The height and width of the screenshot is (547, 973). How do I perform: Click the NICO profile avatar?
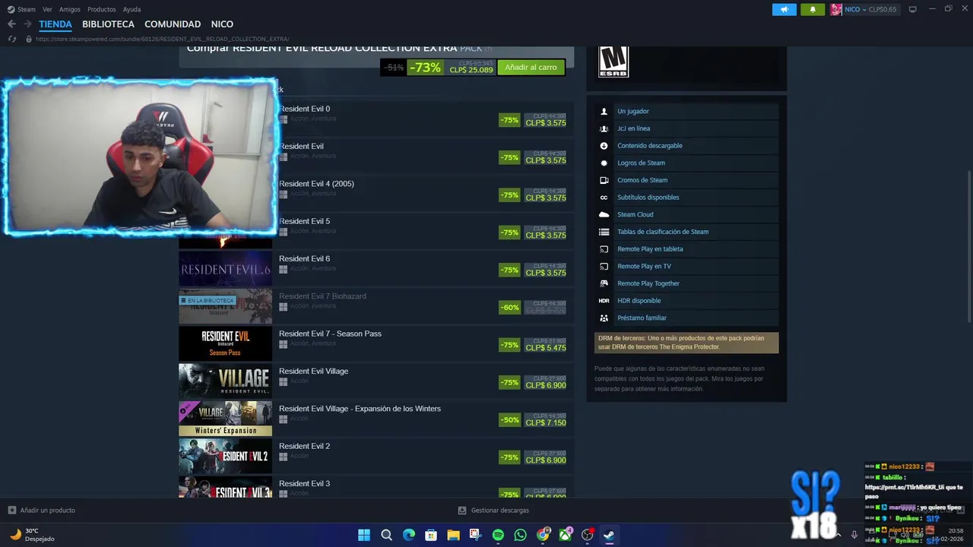click(x=836, y=9)
